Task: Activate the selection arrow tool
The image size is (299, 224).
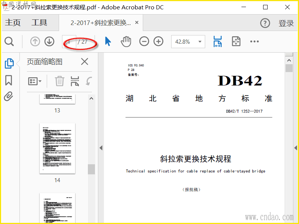Action: 108,41
